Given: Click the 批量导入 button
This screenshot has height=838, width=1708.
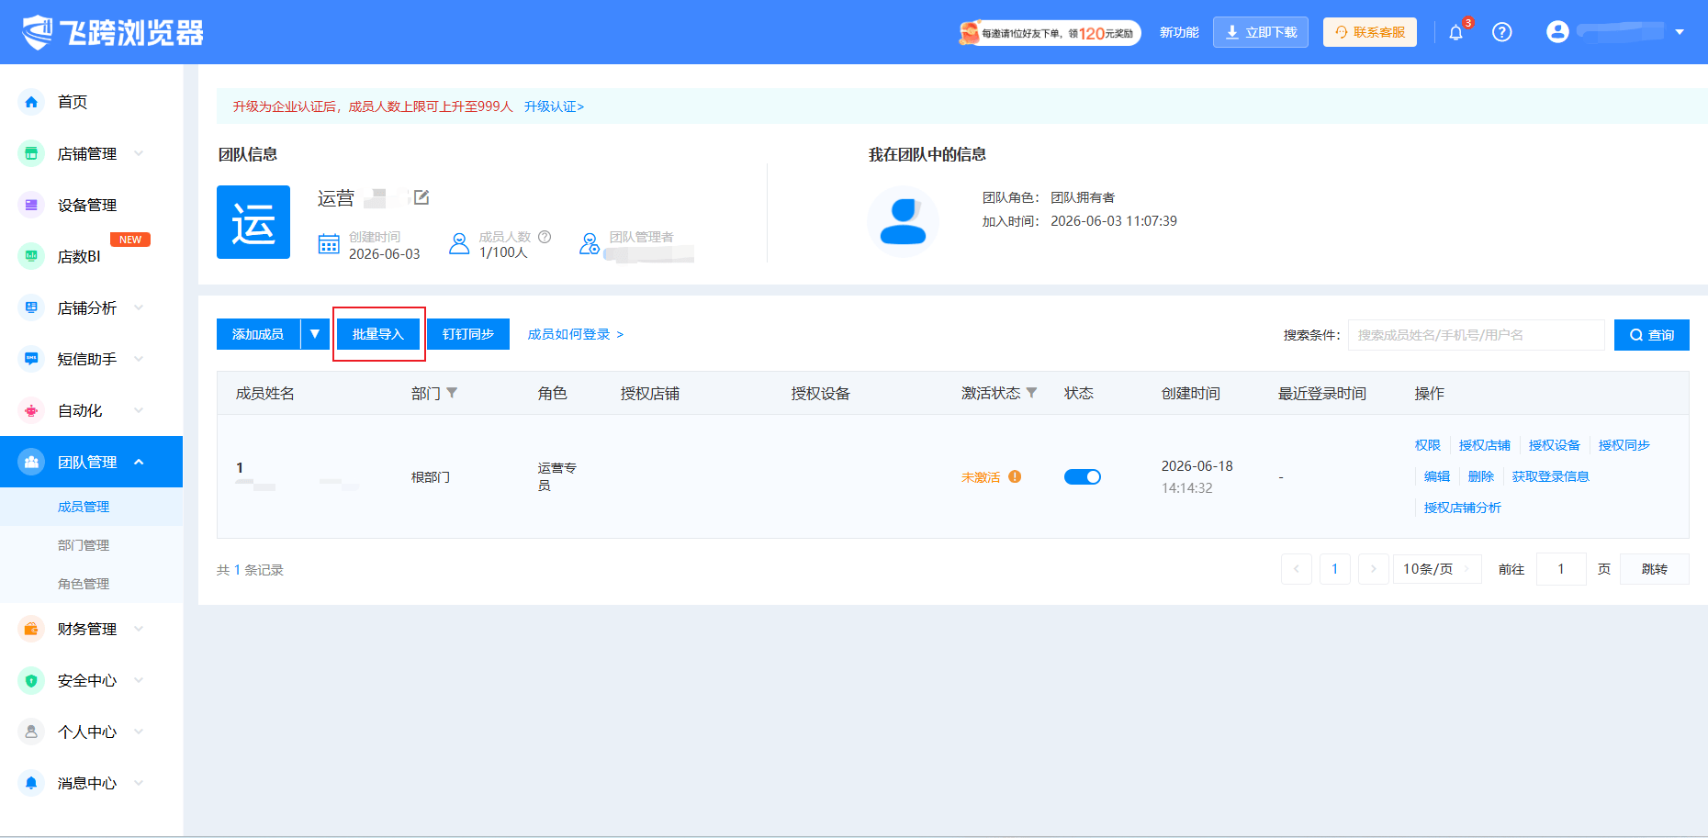Looking at the screenshot, I should point(378,334).
